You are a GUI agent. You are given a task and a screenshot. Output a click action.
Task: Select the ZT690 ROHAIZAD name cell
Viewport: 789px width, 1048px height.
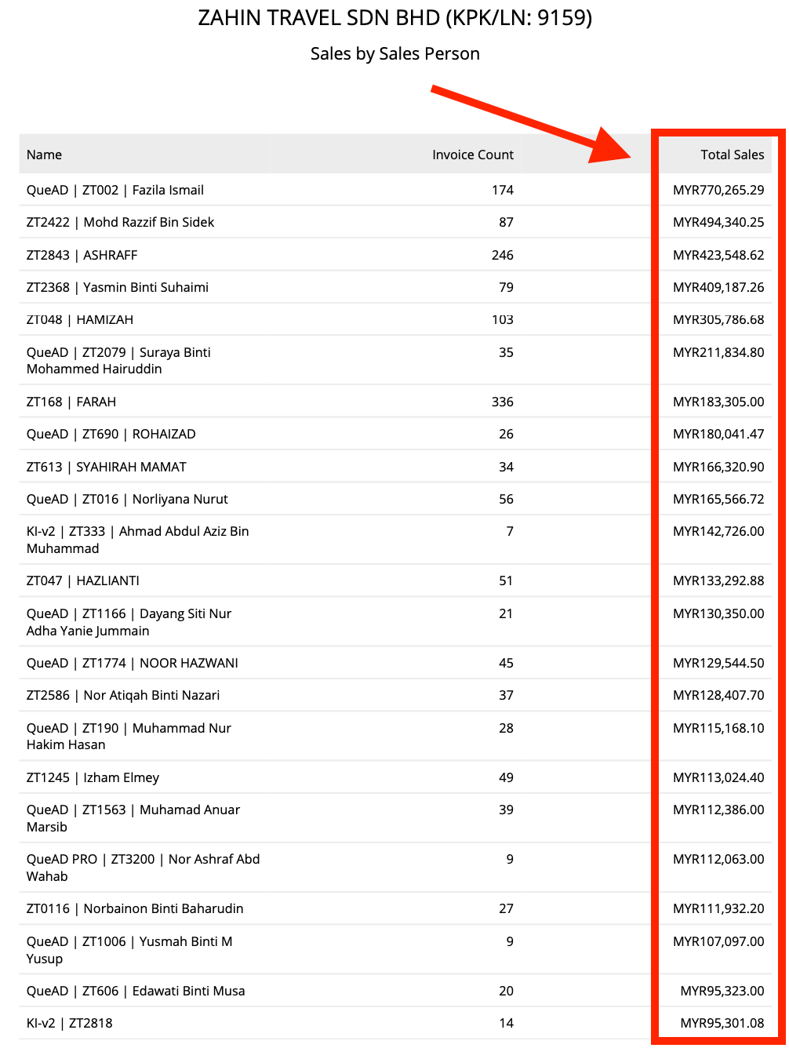(x=111, y=434)
